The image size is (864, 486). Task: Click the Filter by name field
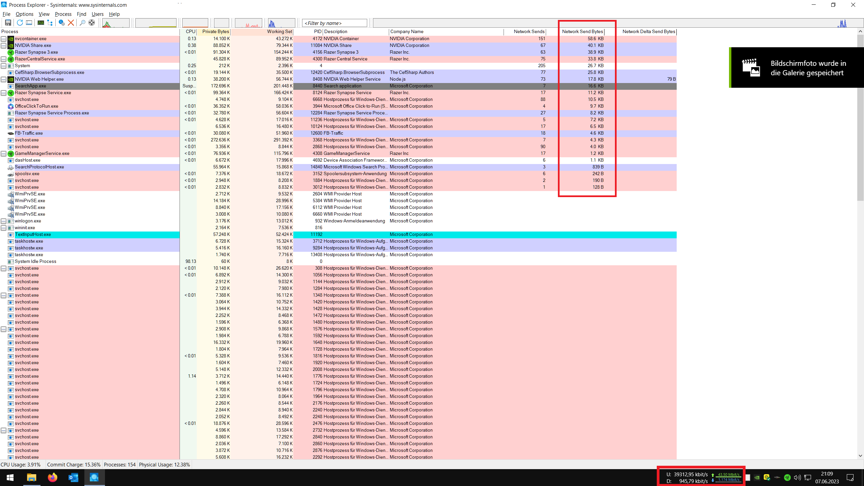(x=334, y=23)
